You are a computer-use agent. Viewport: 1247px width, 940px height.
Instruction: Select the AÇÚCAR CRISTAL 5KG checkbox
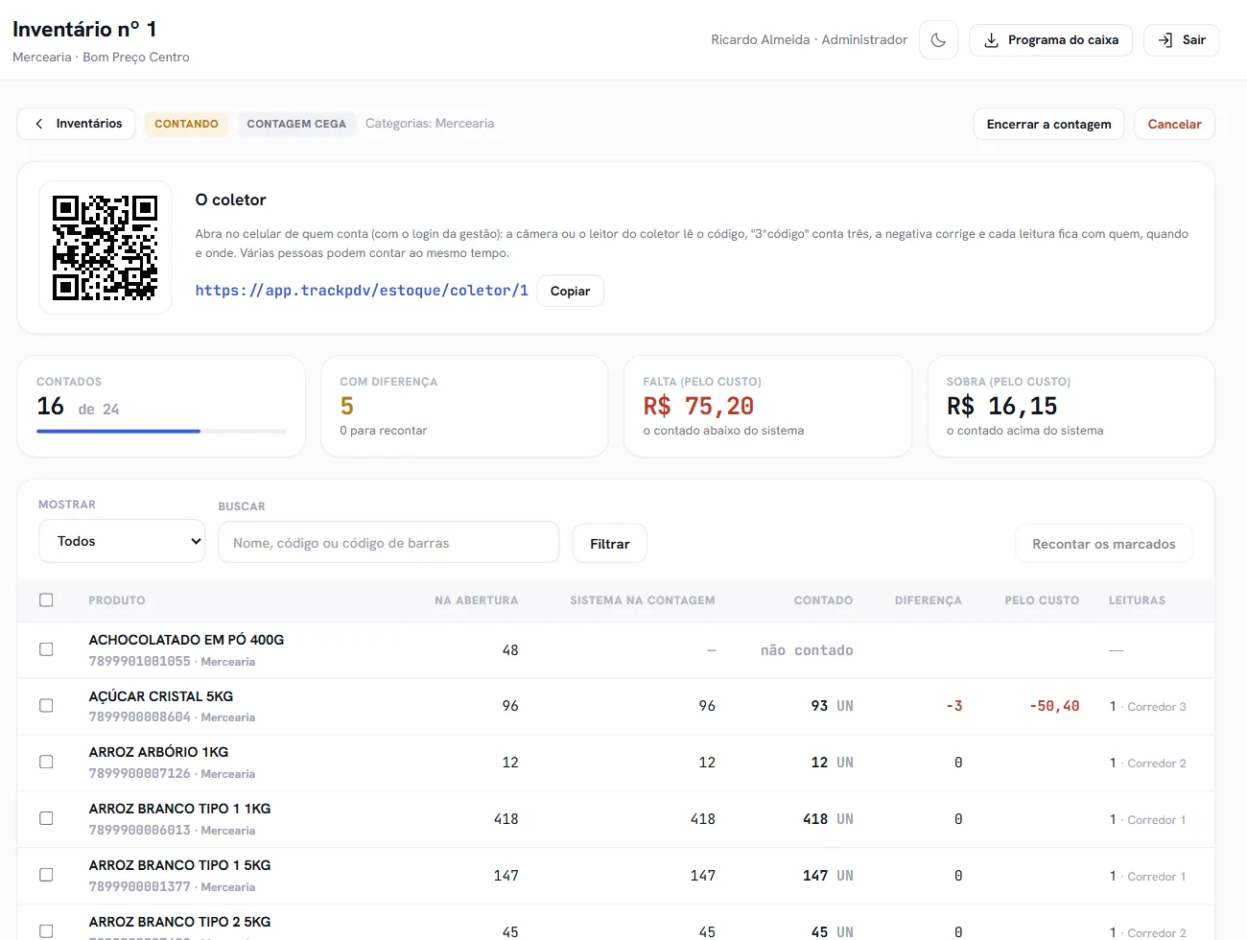(x=46, y=706)
